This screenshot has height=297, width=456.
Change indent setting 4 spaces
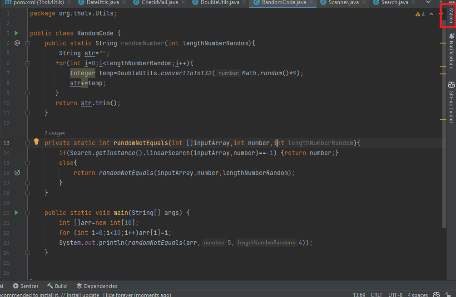417,295
